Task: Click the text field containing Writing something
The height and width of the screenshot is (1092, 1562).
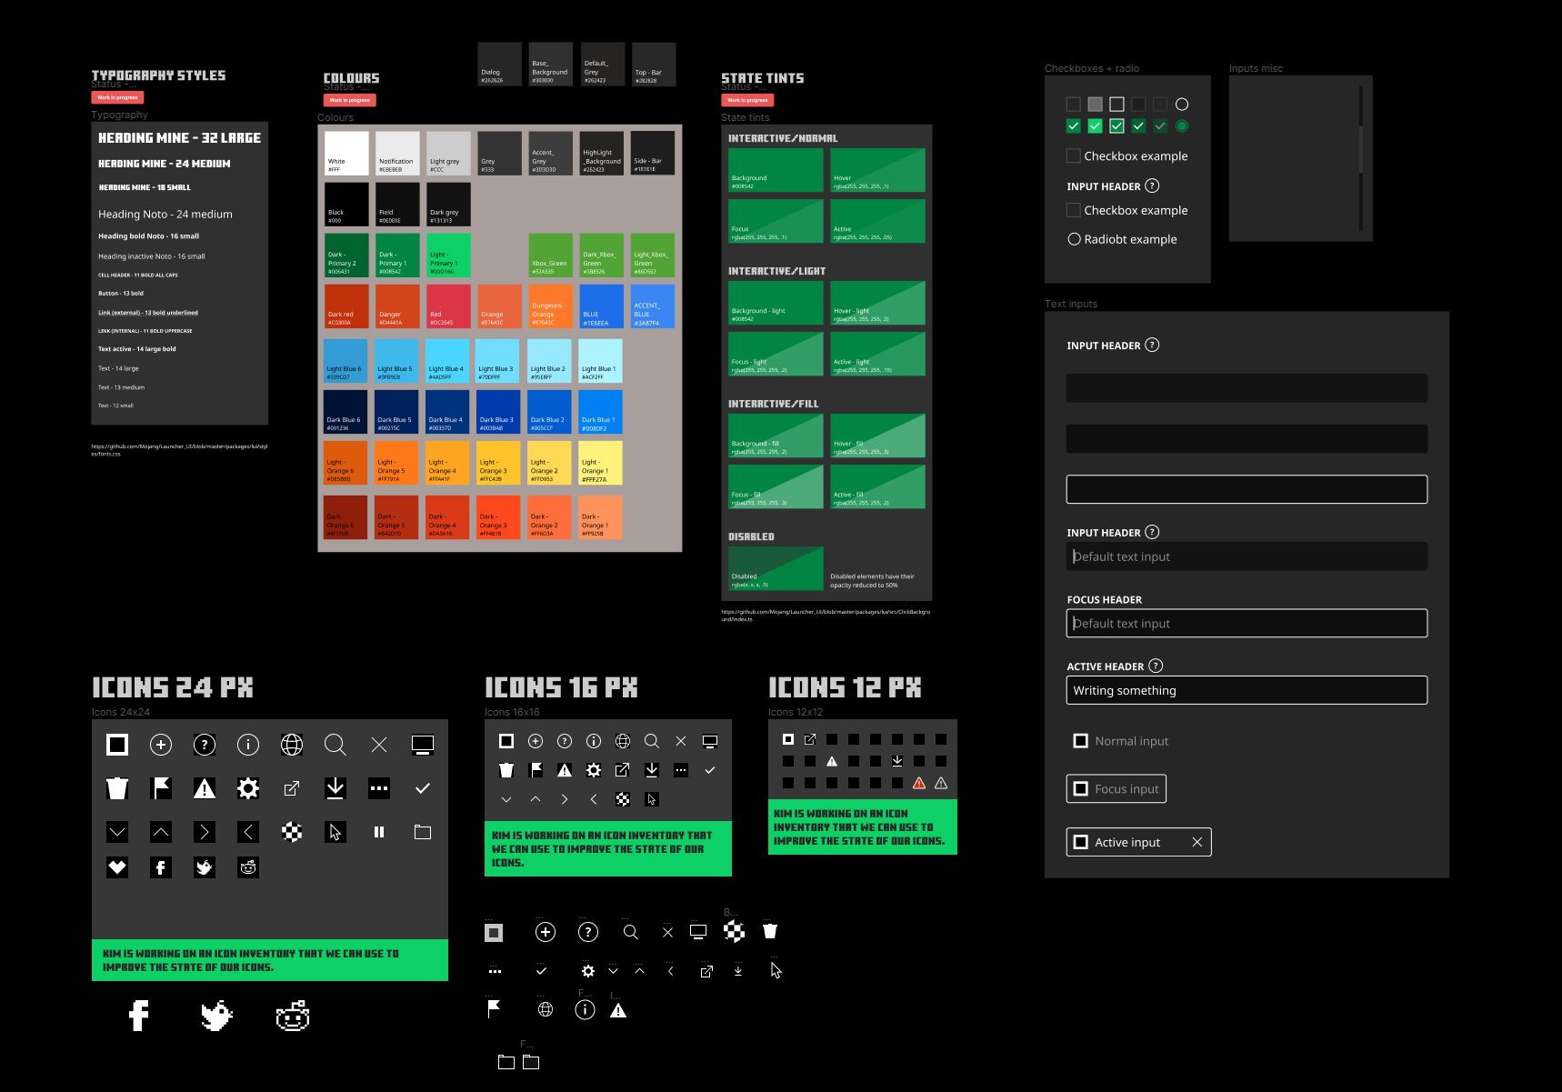Action: click(x=1247, y=690)
